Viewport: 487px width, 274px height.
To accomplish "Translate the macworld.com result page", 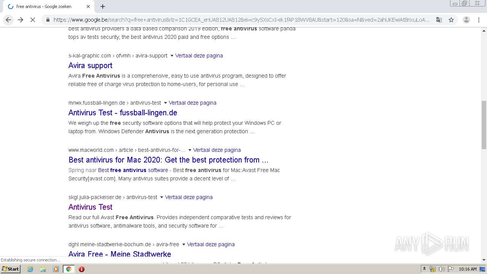I will (x=217, y=150).
